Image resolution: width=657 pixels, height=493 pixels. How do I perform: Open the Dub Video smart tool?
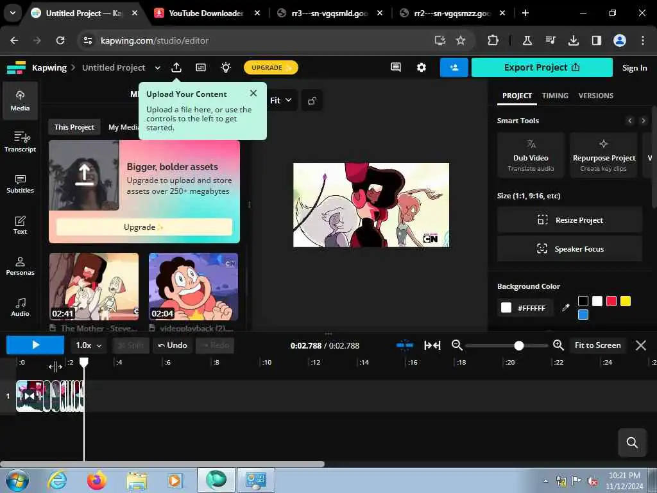[x=531, y=155]
